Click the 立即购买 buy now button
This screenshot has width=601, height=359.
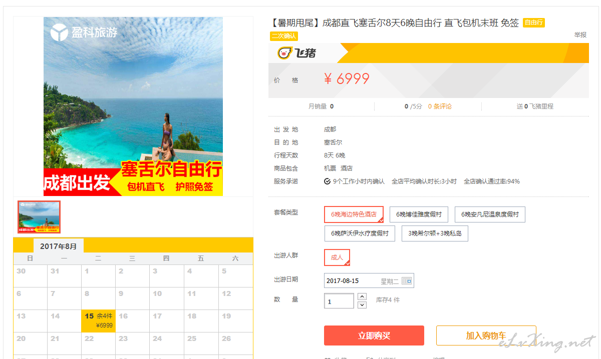[x=374, y=335]
